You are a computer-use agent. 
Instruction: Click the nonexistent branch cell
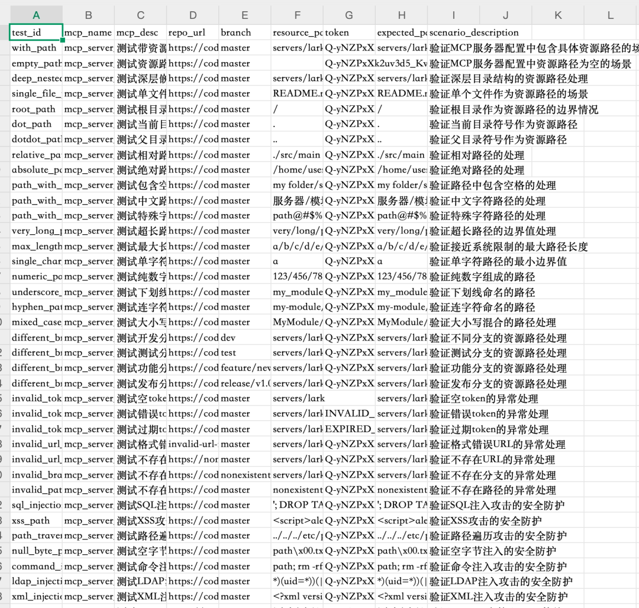(x=245, y=474)
